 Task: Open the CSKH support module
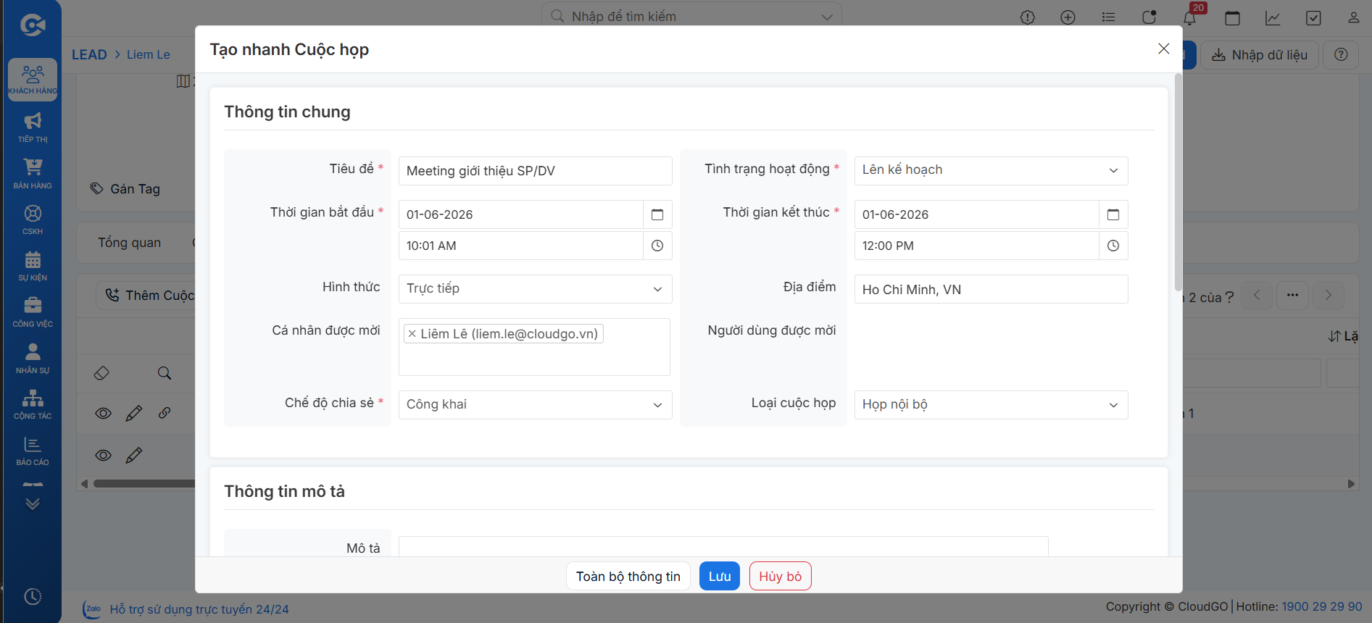[33, 219]
